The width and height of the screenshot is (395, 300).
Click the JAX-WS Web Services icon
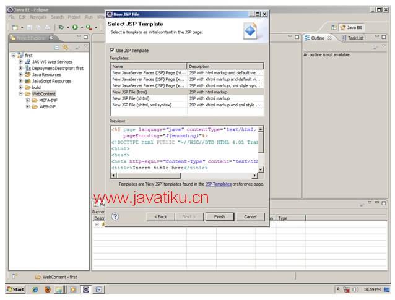pyautogui.click(x=28, y=62)
